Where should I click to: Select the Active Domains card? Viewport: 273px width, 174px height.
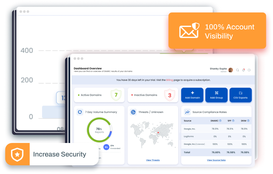click(99, 95)
